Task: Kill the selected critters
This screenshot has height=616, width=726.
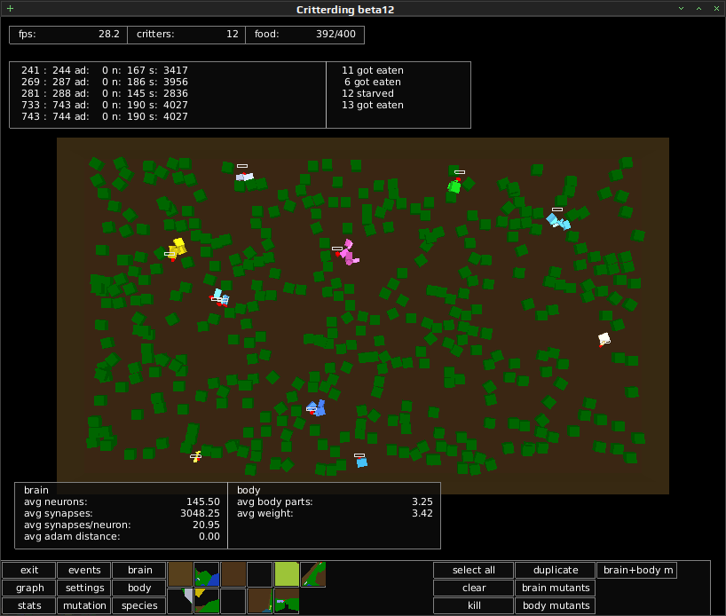Action: 474,605
